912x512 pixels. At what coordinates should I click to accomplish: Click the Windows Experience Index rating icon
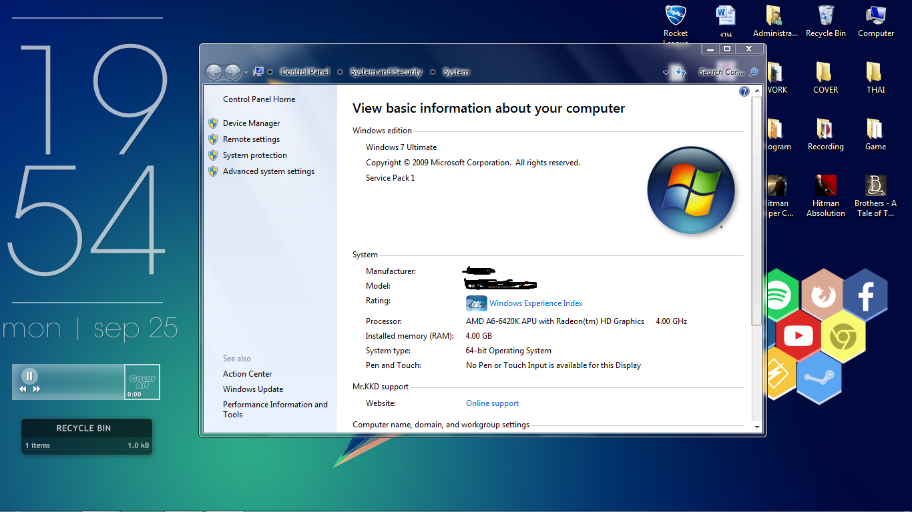coord(476,303)
